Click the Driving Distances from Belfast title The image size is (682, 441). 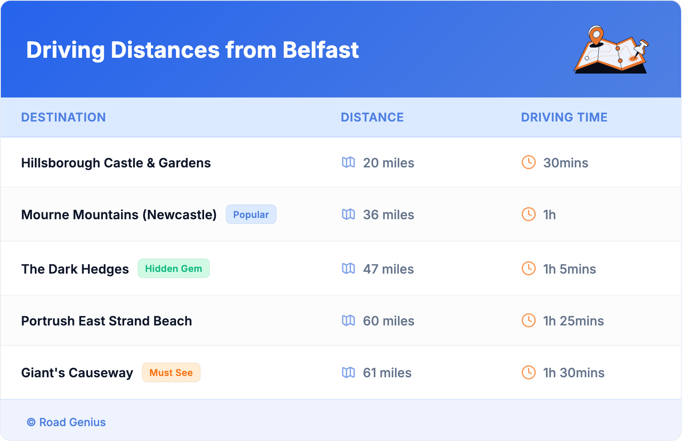point(192,50)
